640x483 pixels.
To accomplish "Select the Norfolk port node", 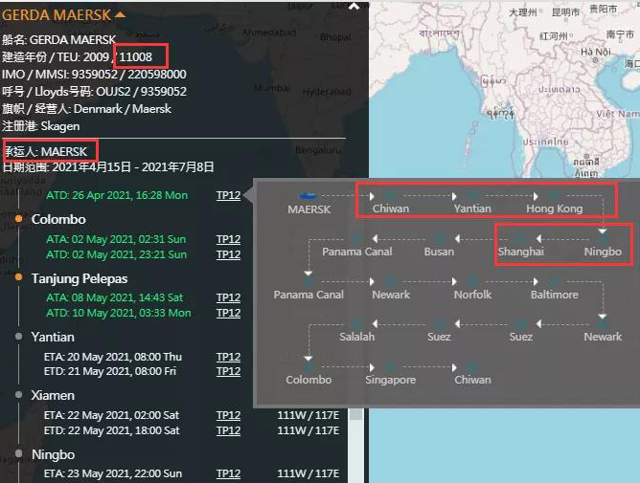I will (472, 281).
